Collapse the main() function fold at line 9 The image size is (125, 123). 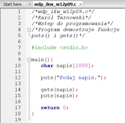point(29,60)
